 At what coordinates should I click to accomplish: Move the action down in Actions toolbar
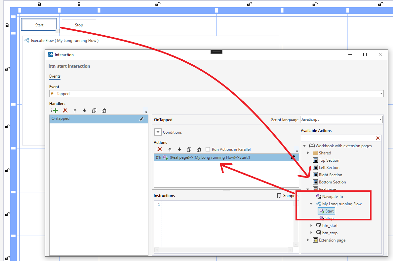179,149
